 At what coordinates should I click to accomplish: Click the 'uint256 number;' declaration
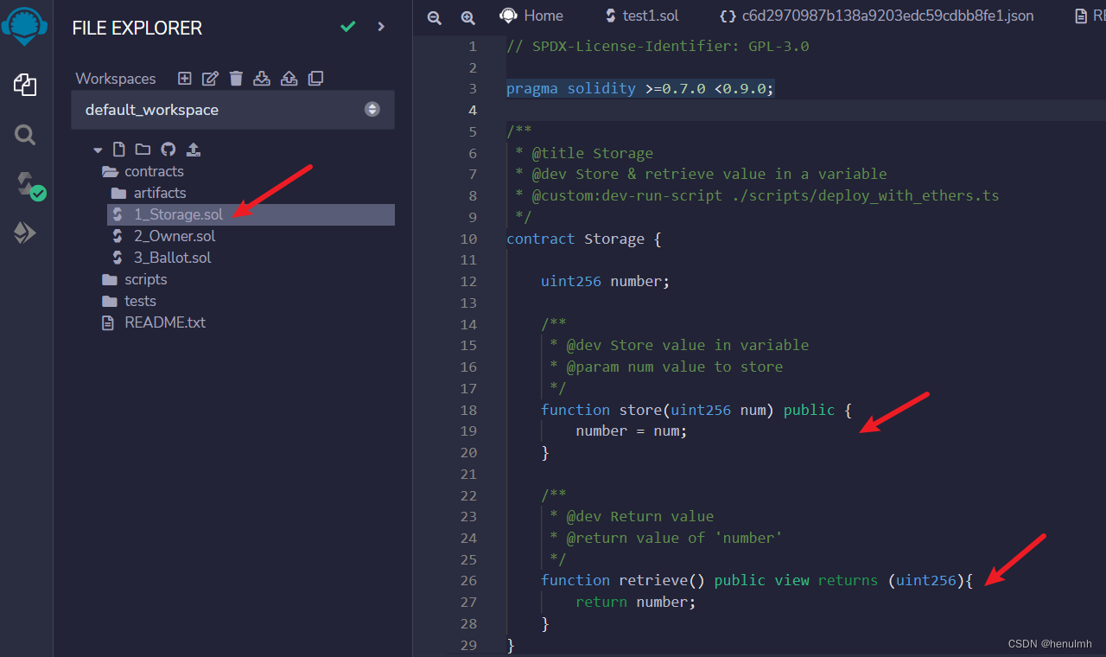pyautogui.click(x=606, y=281)
